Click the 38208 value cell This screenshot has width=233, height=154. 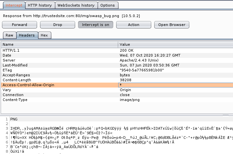175,80
